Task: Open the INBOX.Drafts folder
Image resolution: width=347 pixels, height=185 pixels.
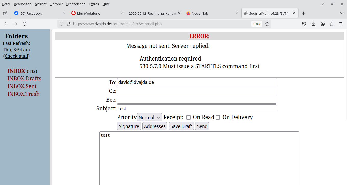Action: pos(24,78)
